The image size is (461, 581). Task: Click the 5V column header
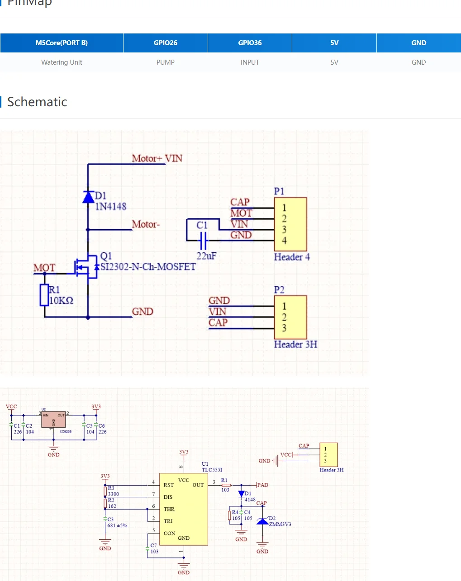(x=334, y=43)
